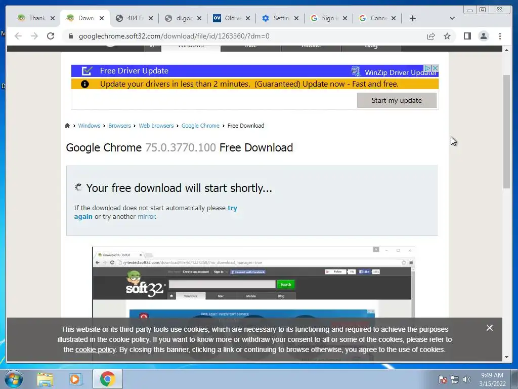This screenshot has width=518, height=389.
Task: Close the Settings tab
Action: [x=296, y=18]
